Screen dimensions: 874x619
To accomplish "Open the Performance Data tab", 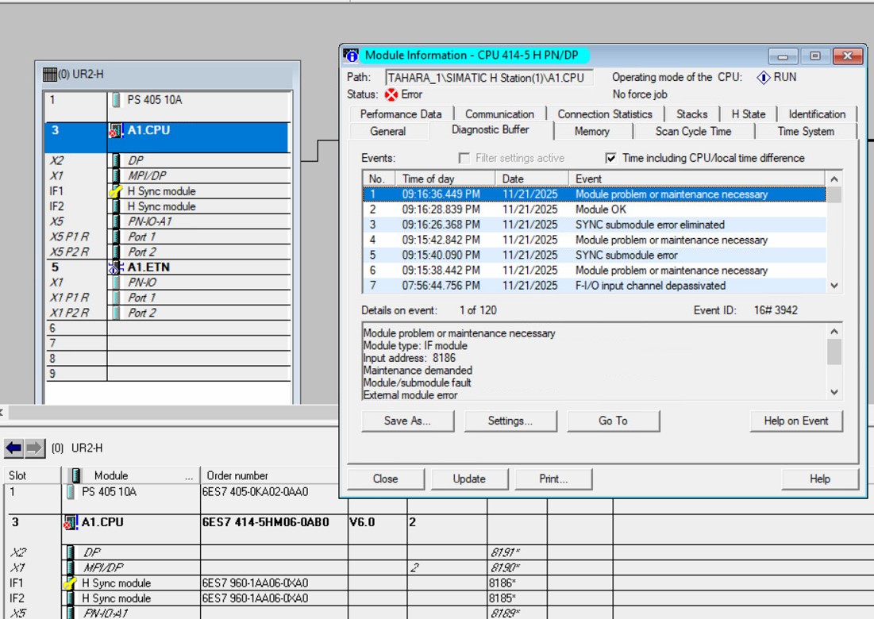I will [x=401, y=113].
